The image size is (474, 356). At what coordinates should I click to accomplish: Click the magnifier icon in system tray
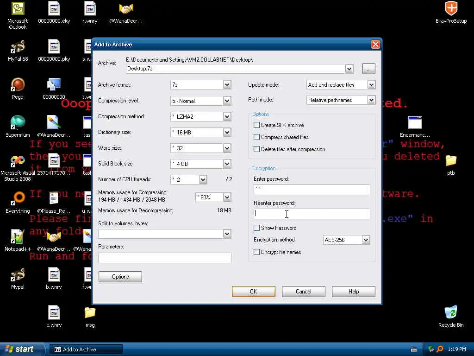pos(440,350)
